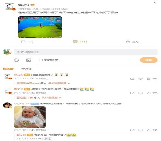
Task: Open comments icon showing 1111
Action: [75, 42]
